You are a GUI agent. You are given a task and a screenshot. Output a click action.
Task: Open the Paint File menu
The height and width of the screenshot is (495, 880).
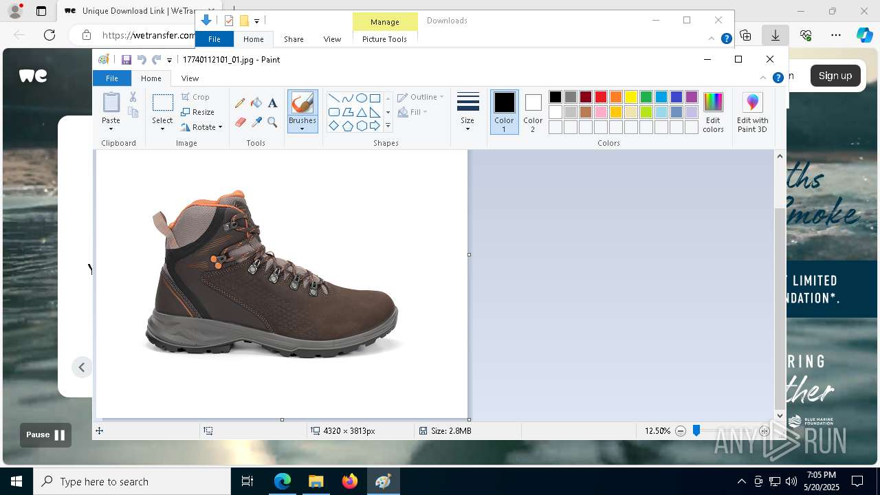[x=111, y=78]
